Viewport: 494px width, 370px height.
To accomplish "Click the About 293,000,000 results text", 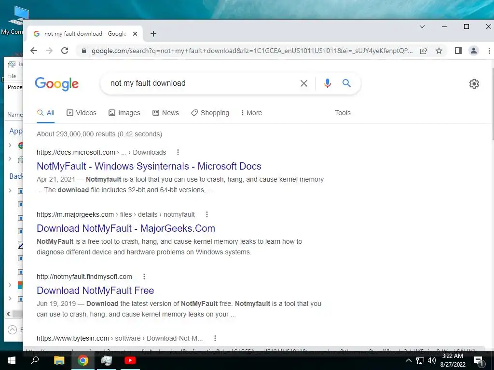I will point(99,134).
